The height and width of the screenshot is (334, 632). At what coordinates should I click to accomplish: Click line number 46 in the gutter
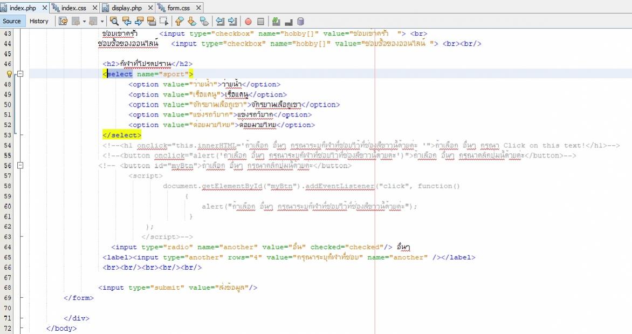point(8,64)
